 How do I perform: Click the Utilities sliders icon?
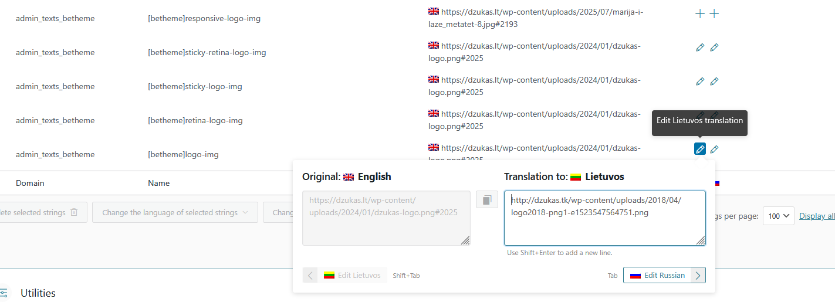coord(4,293)
